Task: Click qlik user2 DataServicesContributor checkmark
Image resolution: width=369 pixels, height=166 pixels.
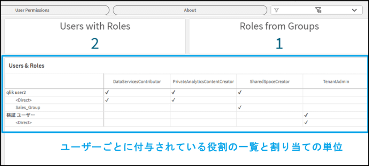Action: coord(107,93)
